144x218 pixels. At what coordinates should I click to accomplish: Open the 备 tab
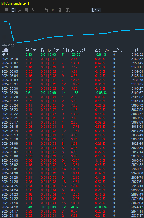point(59,10)
